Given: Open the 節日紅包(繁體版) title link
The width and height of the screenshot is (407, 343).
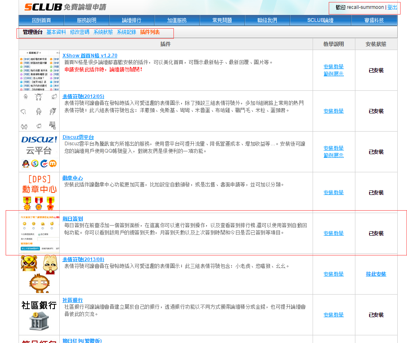Looking at the screenshot, I should pos(82,341).
